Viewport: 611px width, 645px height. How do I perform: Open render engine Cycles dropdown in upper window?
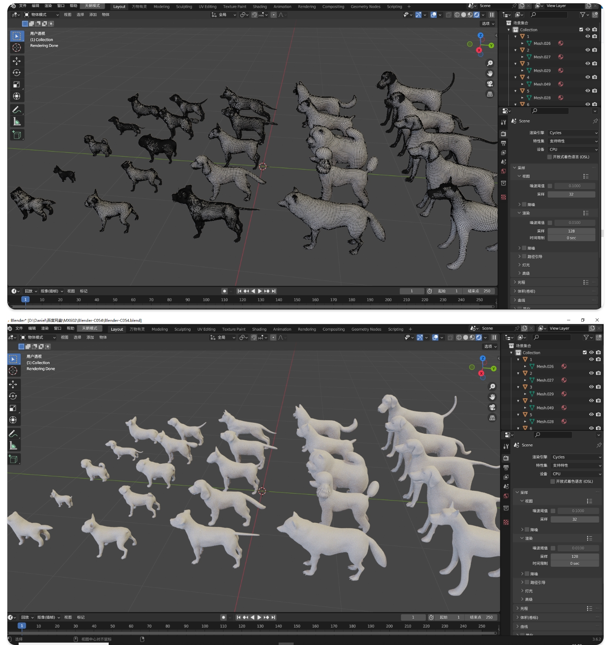[x=573, y=133]
